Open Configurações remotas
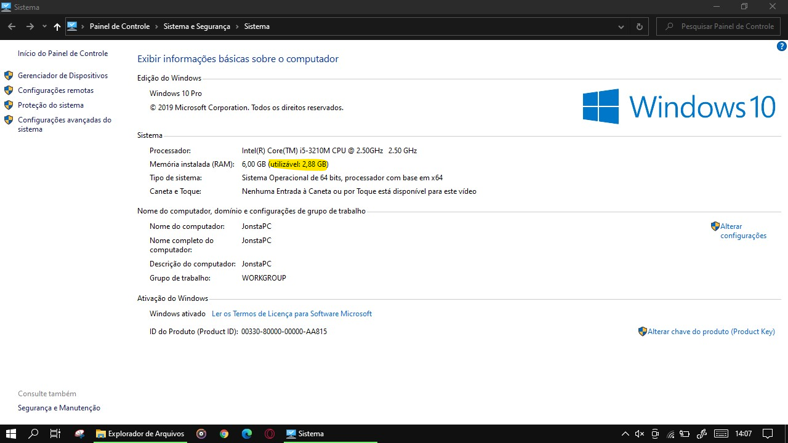788x443 pixels. [56, 90]
